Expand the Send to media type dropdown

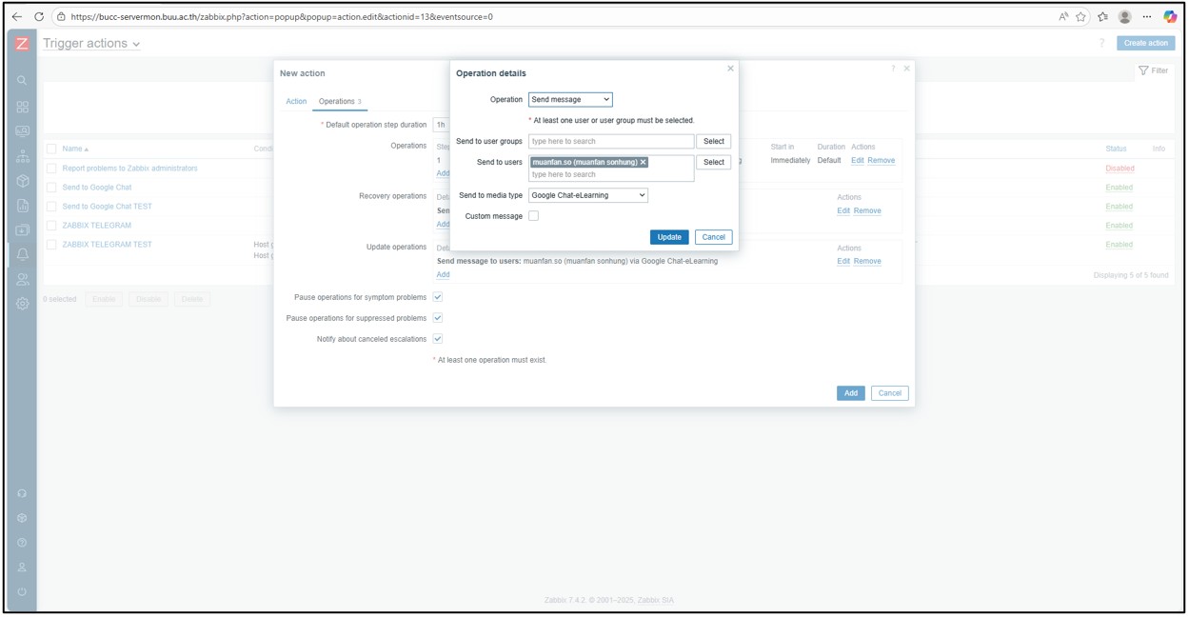tap(587, 195)
